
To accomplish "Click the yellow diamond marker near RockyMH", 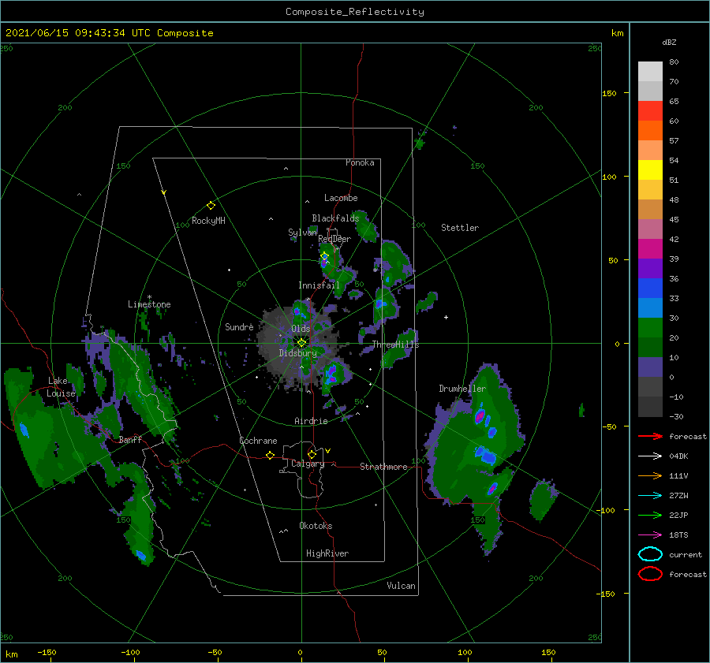I will [x=211, y=206].
